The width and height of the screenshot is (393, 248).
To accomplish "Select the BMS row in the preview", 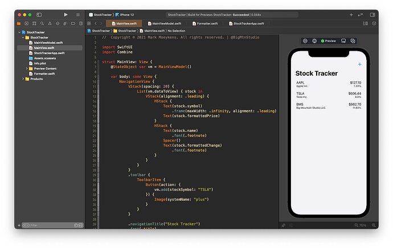I will [x=329, y=106].
